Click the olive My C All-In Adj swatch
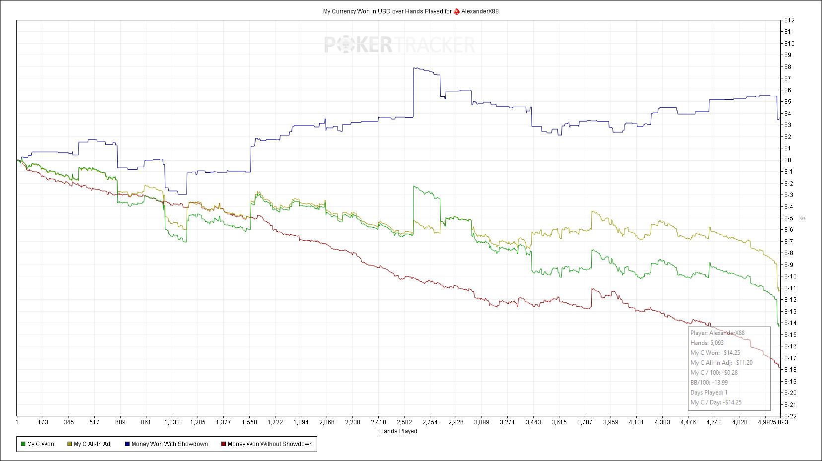Image resolution: width=822 pixels, height=461 pixels. click(69, 444)
